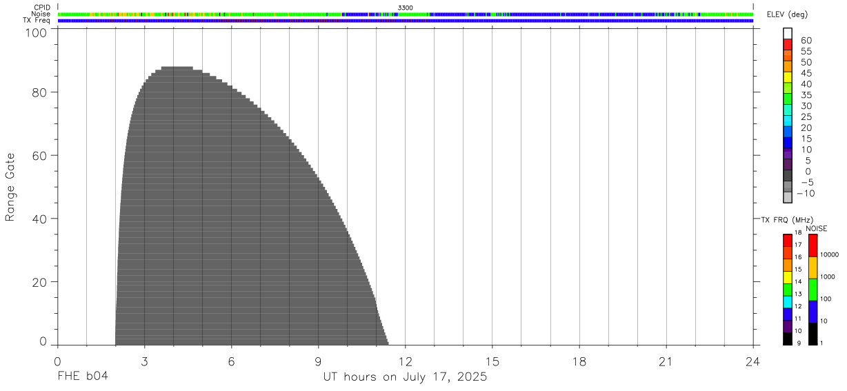Click the x-axis tick label '9'
847x391 pixels.
[x=318, y=361]
